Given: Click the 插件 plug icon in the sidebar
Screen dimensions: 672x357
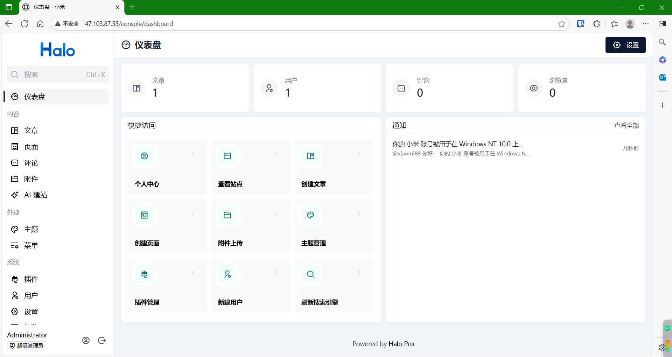Looking at the screenshot, I should click(15, 279).
